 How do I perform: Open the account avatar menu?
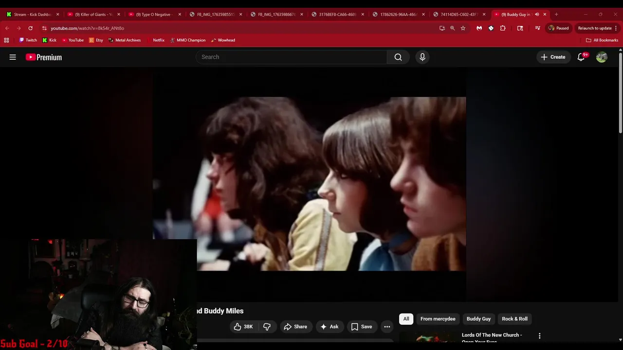click(602, 57)
